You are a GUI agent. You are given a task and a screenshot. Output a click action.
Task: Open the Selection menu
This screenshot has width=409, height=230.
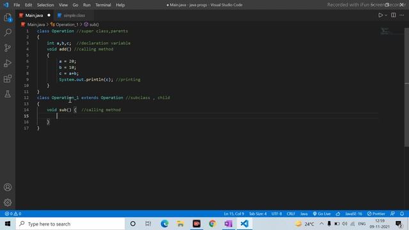45,5
